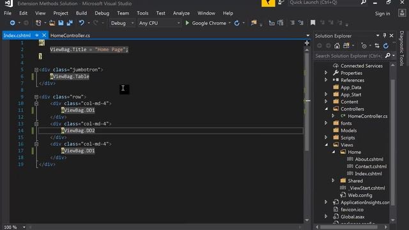
Task: Open the Build menu
Action: pyautogui.click(x=81, y=13)
